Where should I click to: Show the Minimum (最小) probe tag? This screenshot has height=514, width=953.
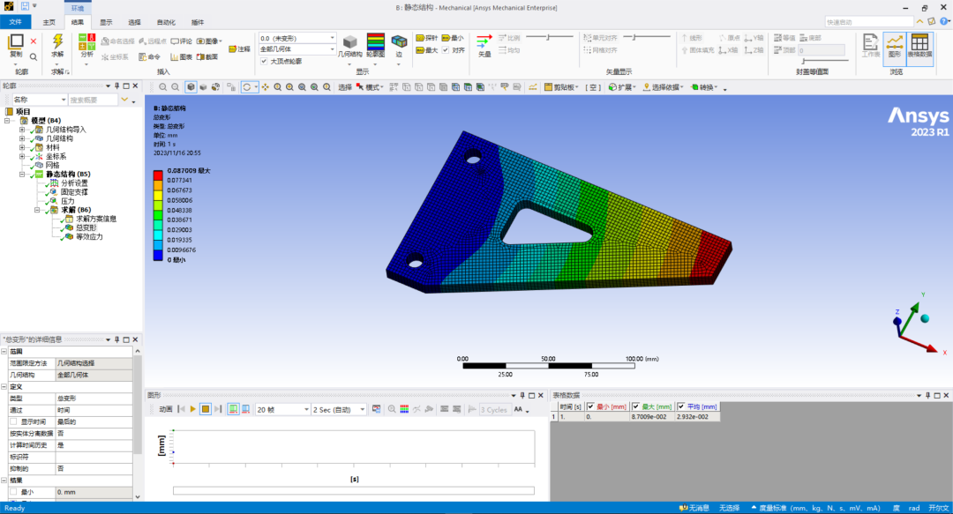452,38
